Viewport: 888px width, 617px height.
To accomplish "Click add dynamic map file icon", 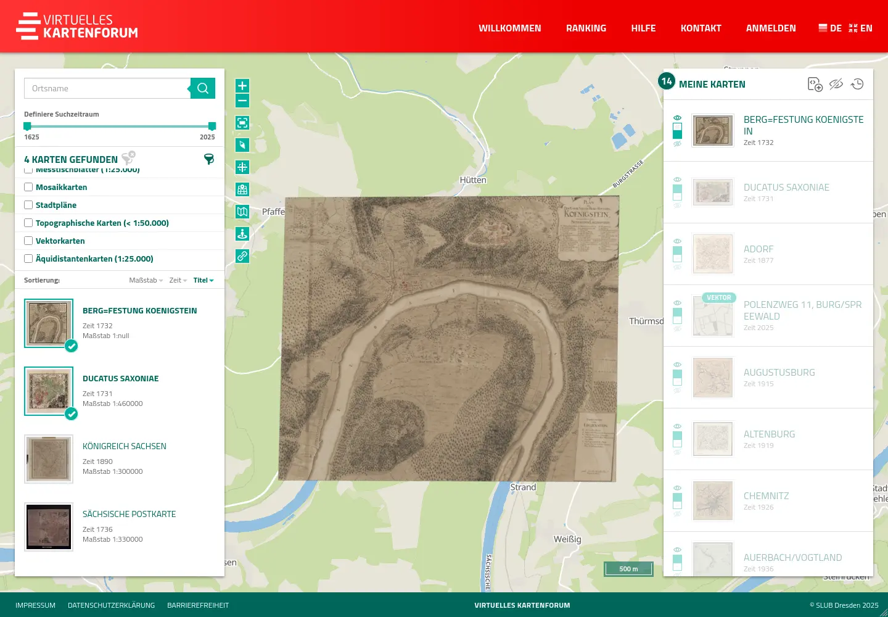I will 815,85.
